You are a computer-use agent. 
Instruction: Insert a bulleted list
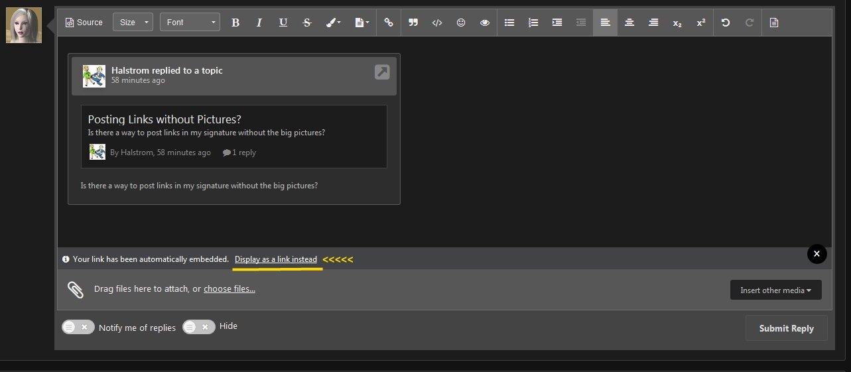click(x=509, y=23)
